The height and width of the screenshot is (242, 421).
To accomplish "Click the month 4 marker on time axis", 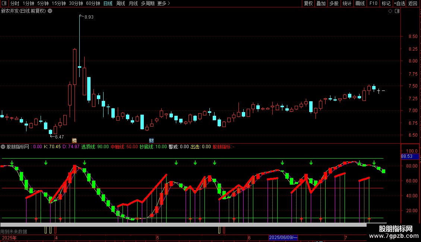I will click(x=56, y=238).
